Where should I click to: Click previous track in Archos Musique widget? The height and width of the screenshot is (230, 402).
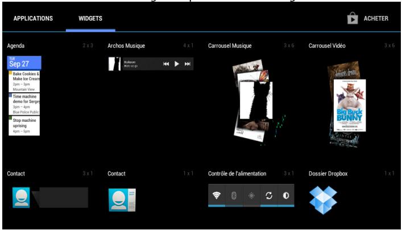pos(166,64)
